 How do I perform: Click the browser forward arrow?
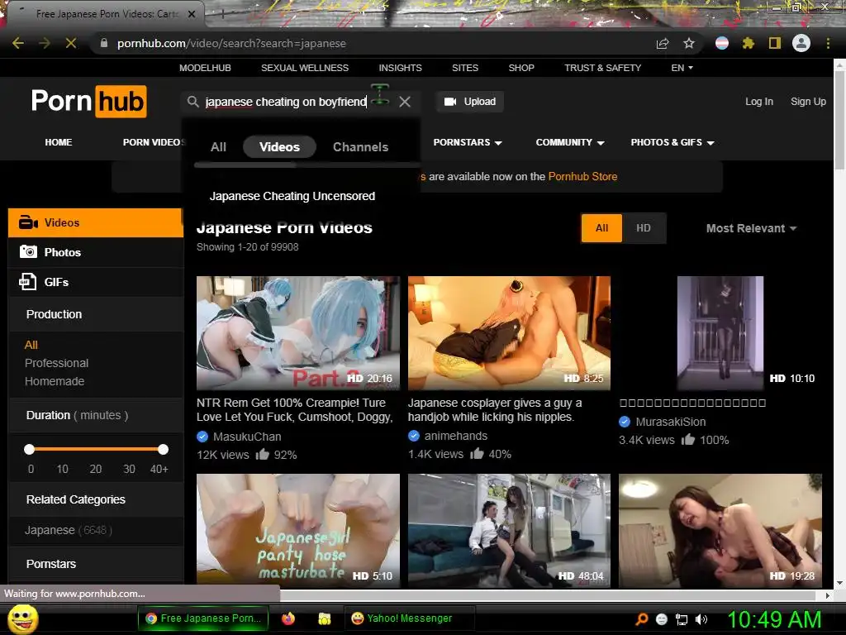[45, 43]
